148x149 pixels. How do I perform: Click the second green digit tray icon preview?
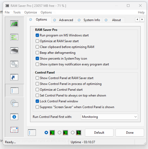[x=65, y=133]
